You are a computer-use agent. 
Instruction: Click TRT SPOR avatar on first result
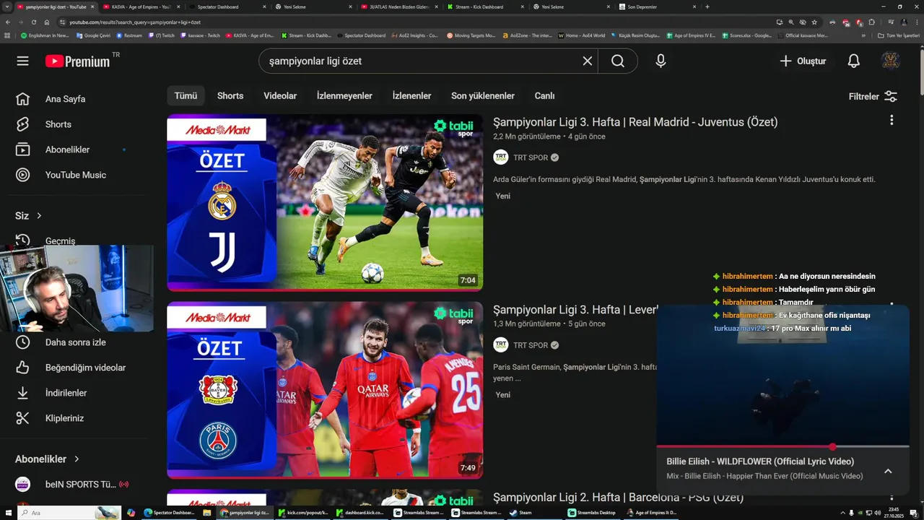[x=501, y=157]
